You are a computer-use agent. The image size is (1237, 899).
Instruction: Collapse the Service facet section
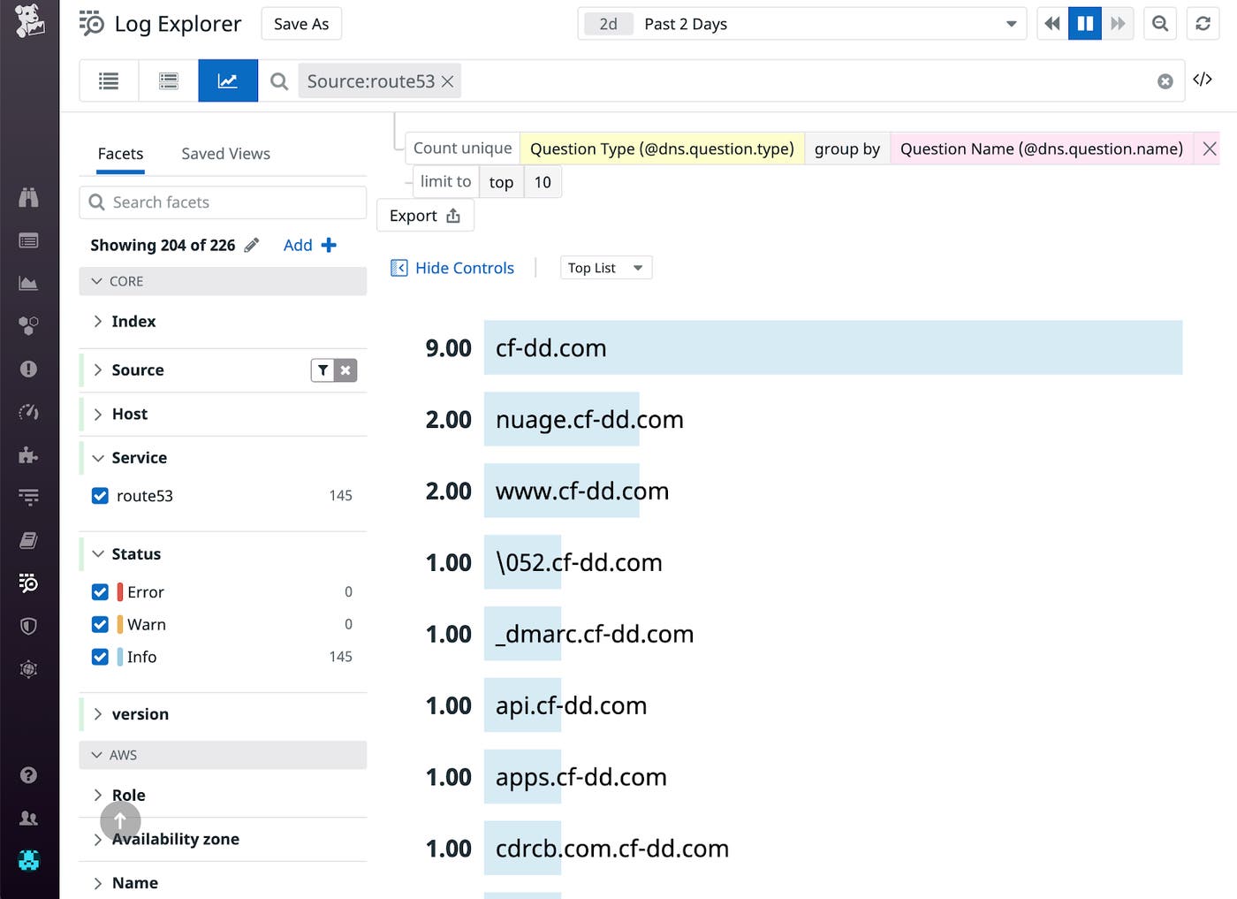(98, 458)
